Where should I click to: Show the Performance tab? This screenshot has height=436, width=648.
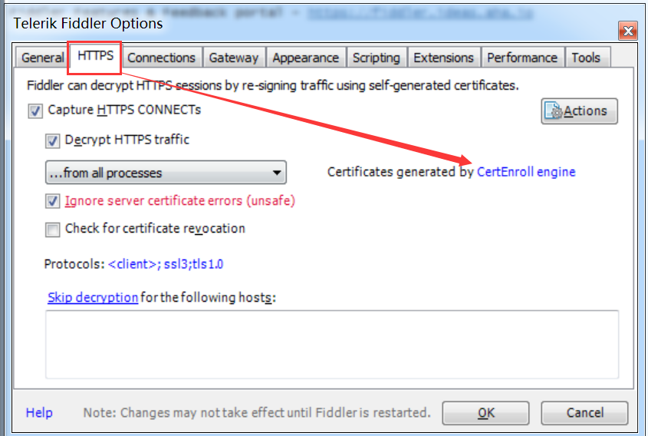(522, 58)
